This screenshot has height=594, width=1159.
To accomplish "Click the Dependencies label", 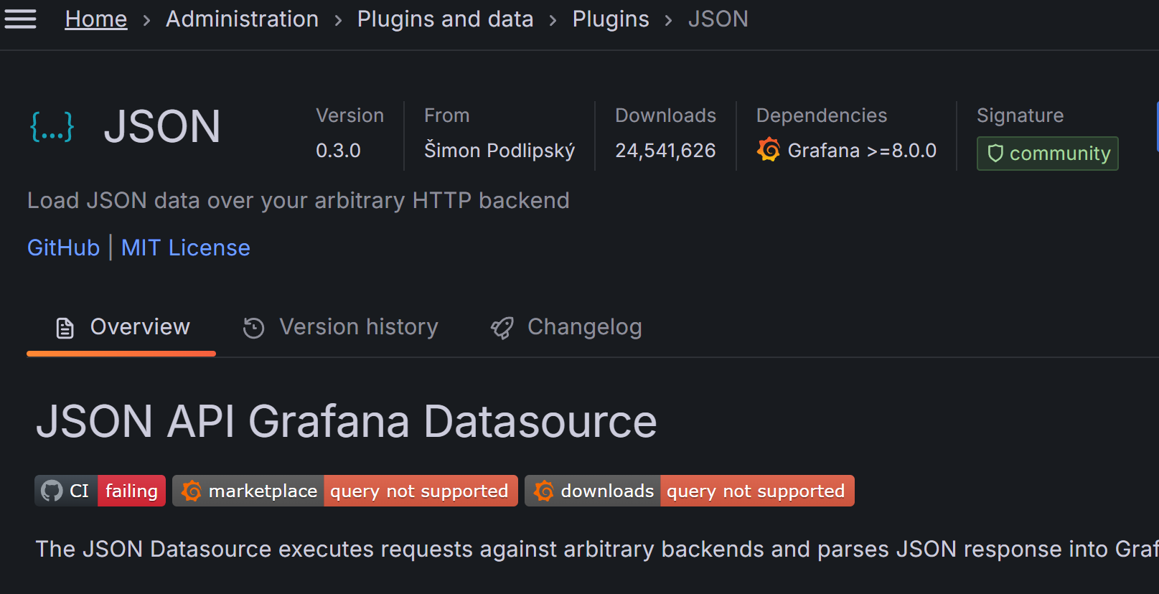I will coord(822,115).
